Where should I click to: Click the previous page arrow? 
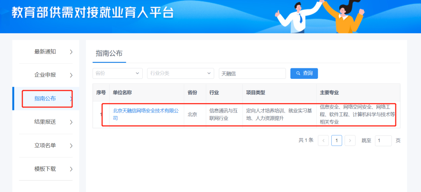[323, 140]
